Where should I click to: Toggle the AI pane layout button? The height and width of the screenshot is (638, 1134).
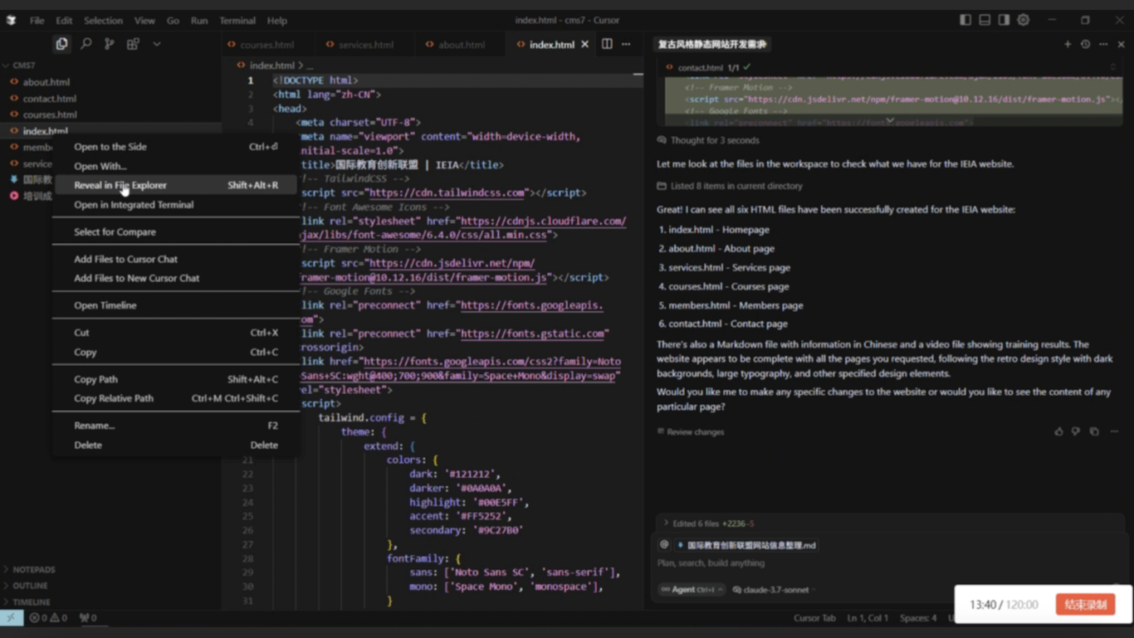coord(1004,20)
